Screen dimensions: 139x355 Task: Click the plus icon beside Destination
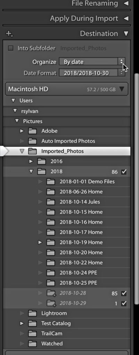9,34
